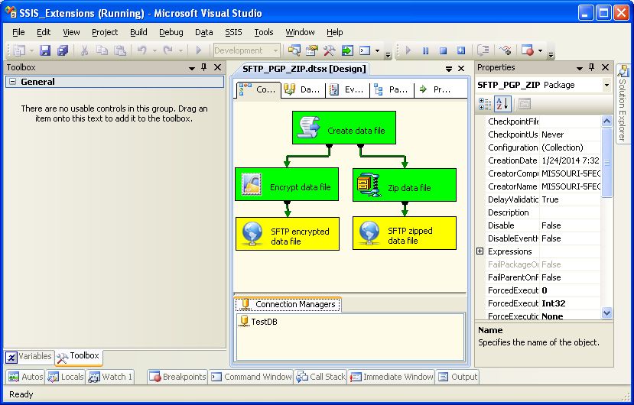Stop debugging with the stop icon
This screenshot has width=634, height=405.
(x=443, y=50)
